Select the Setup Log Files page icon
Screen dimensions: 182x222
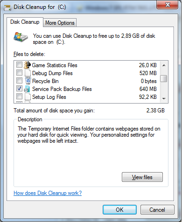tap(28, 97)
